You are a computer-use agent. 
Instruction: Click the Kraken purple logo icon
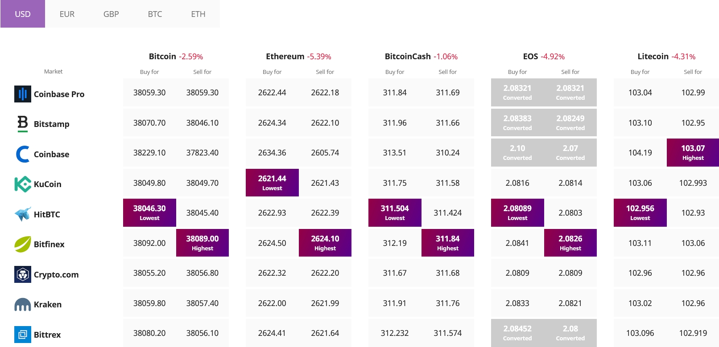click(x=23, y=305)
